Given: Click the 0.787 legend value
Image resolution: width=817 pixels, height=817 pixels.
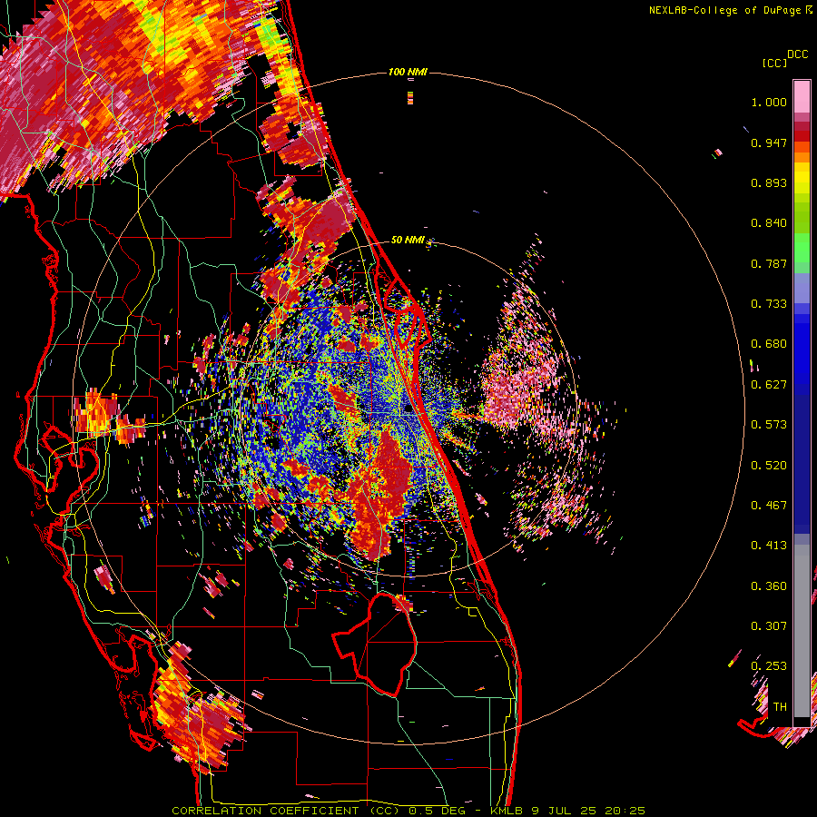Looking at the screenshot, I should (769, 263).
